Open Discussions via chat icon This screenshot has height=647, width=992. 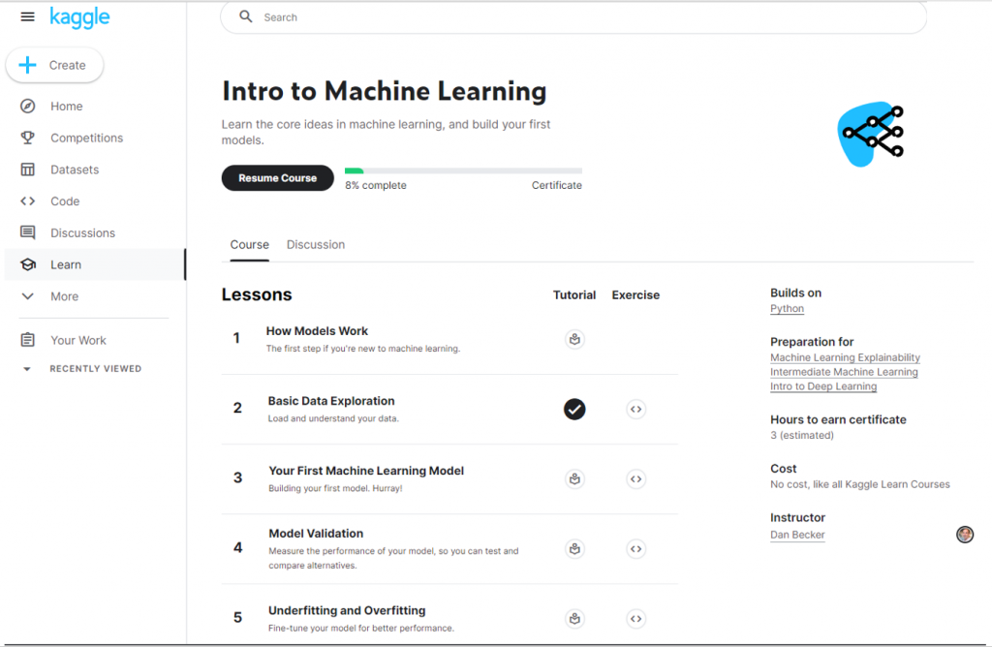[x=27, y=232]
